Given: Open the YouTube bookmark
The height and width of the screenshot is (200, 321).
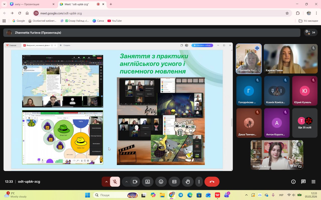Looking at the screenshot, I should pos(114,21).
